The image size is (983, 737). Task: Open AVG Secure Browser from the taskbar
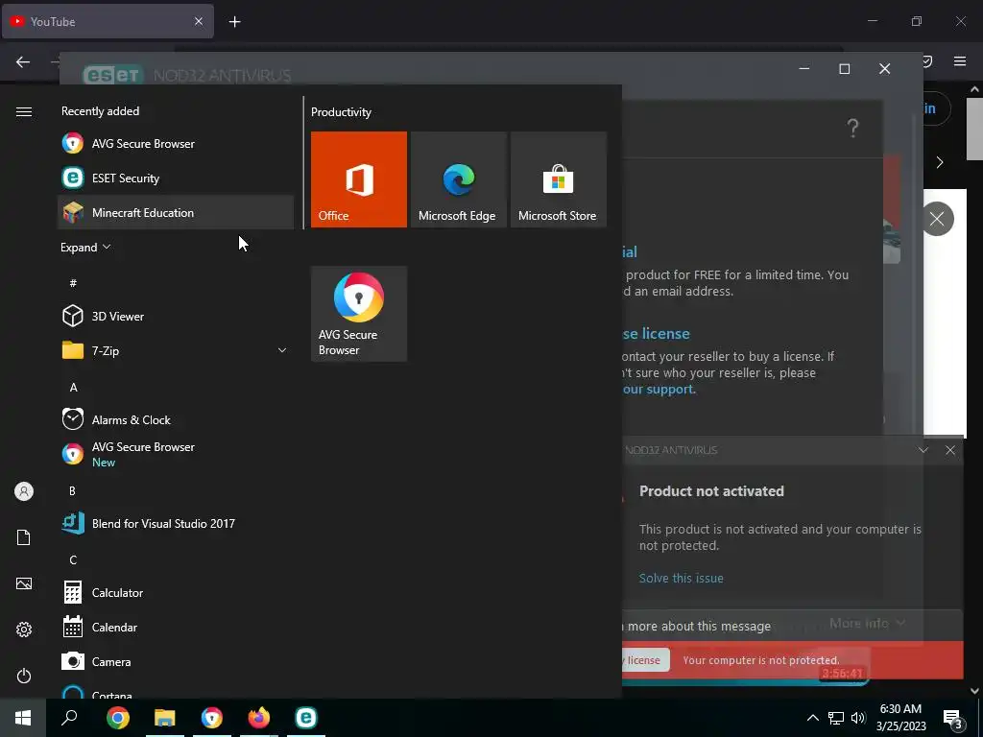click(212, 718)
